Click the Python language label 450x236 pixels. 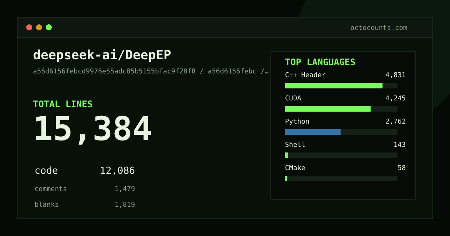point(297,121)
